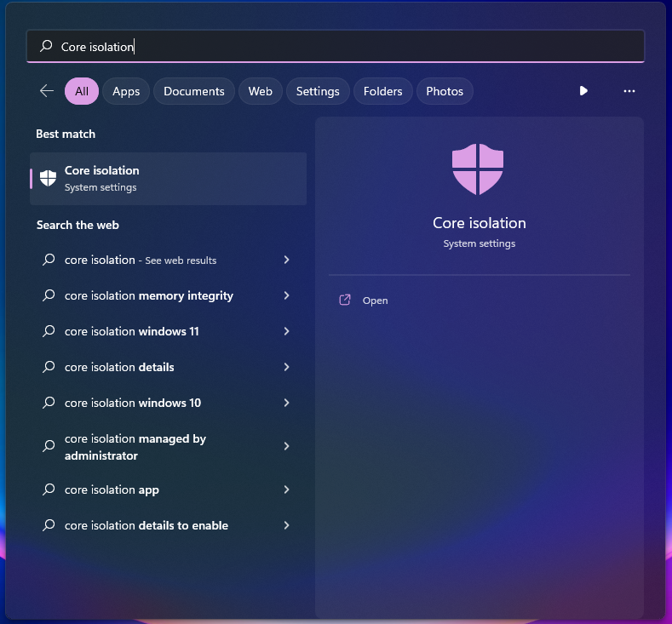Expand chevron for 'core isolation memory integrity'
Viewport: 672px width, 624px height.
(x=287, y=295)
